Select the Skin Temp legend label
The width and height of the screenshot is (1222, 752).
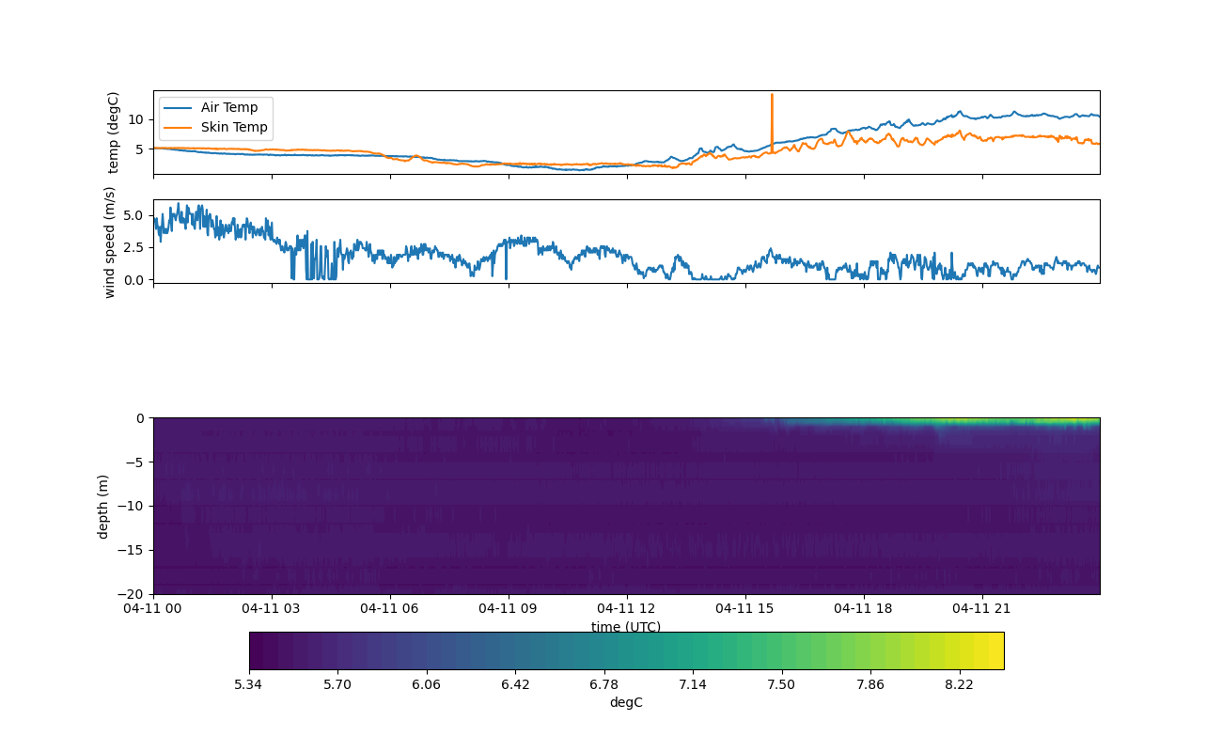click(x=234, y=127)
